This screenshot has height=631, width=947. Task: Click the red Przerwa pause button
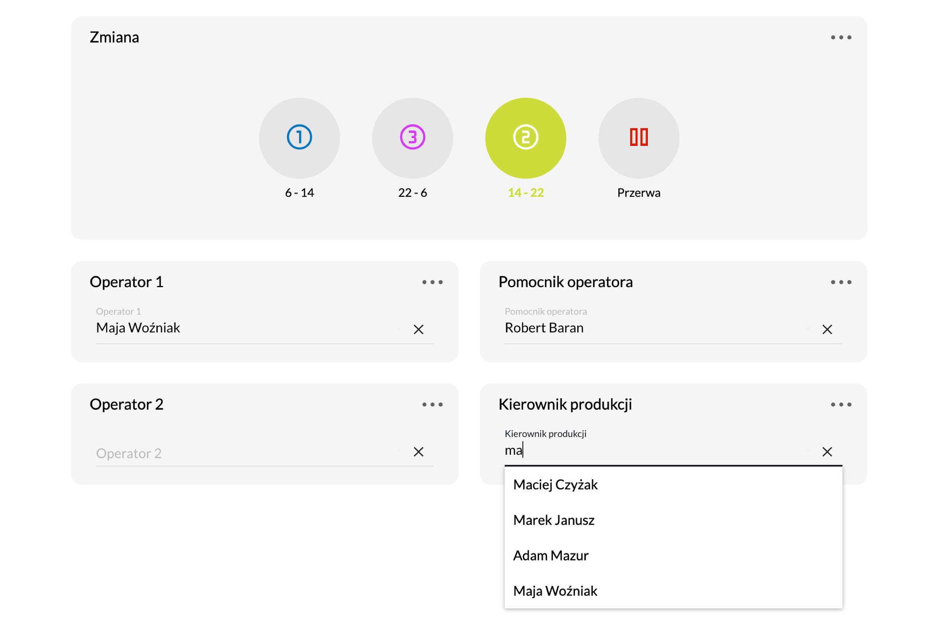pyautogui.click(x=638, y=138)
